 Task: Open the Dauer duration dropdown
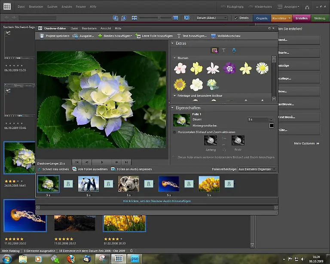(271, 120)
